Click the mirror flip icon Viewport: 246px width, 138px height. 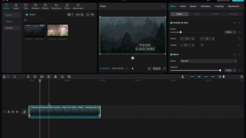[x=55, y=77]
